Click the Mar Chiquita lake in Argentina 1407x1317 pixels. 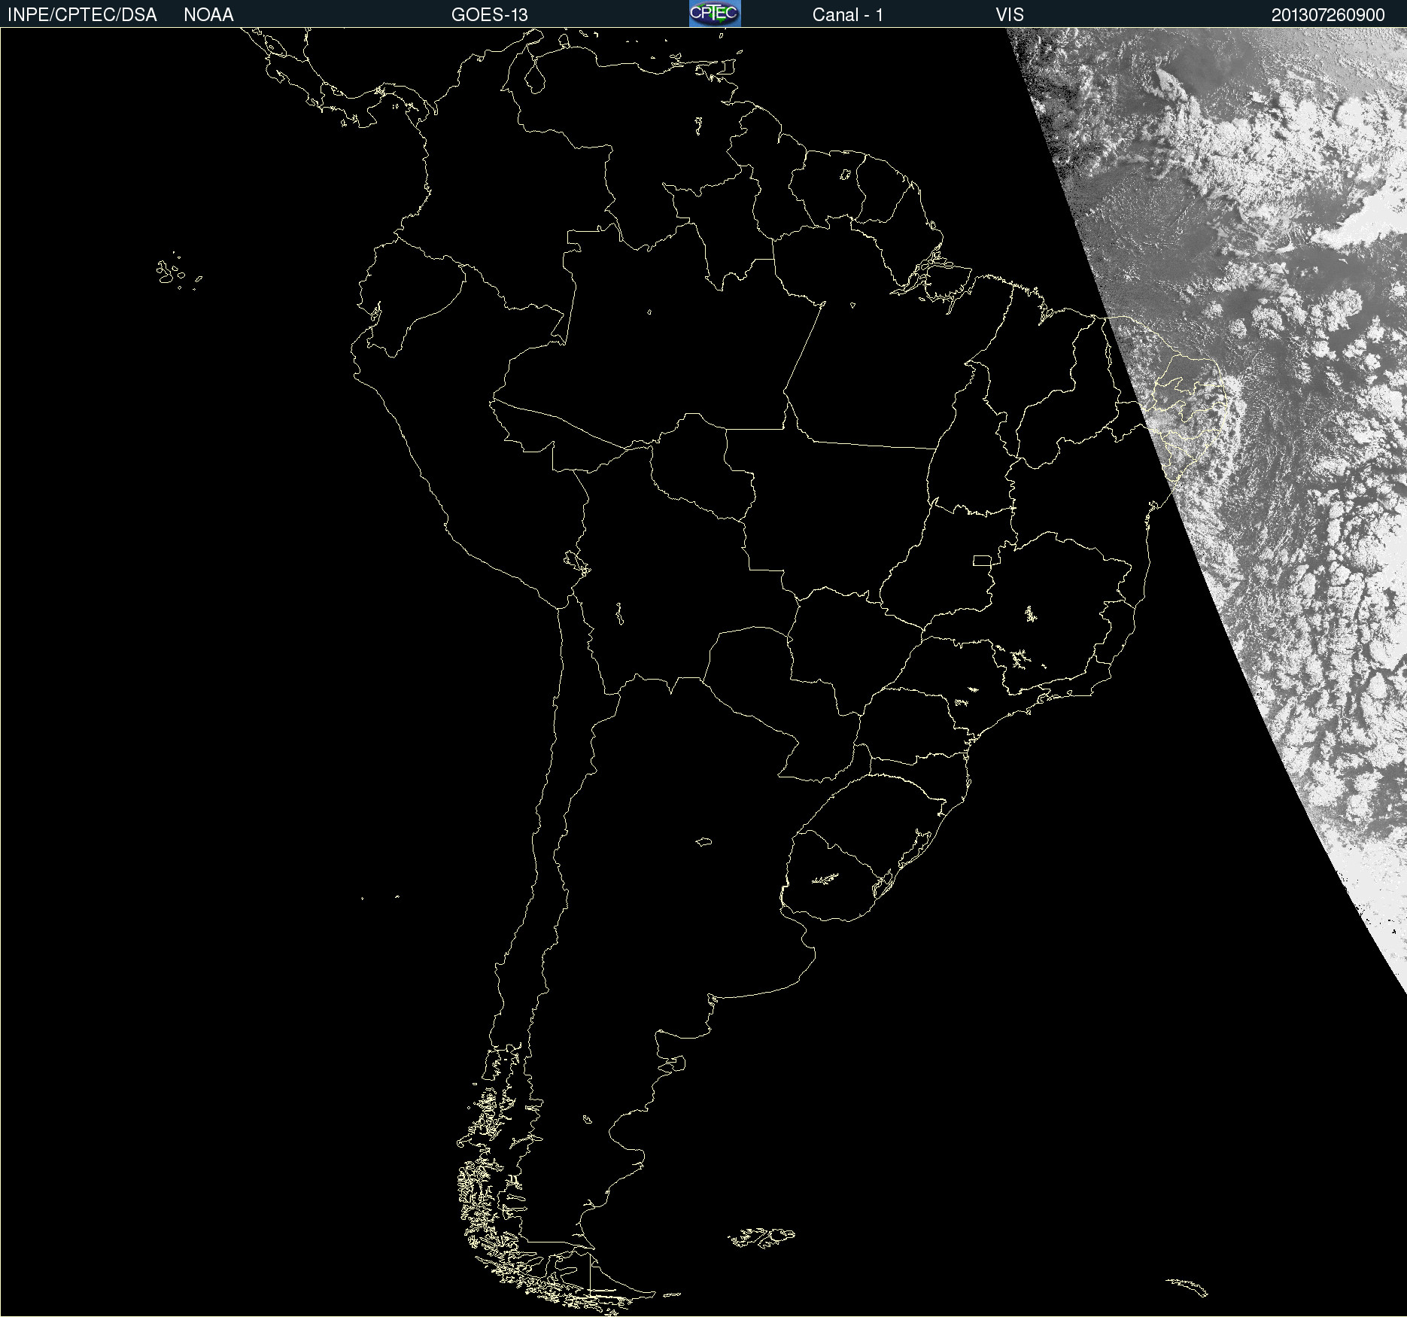coord(703,841)
